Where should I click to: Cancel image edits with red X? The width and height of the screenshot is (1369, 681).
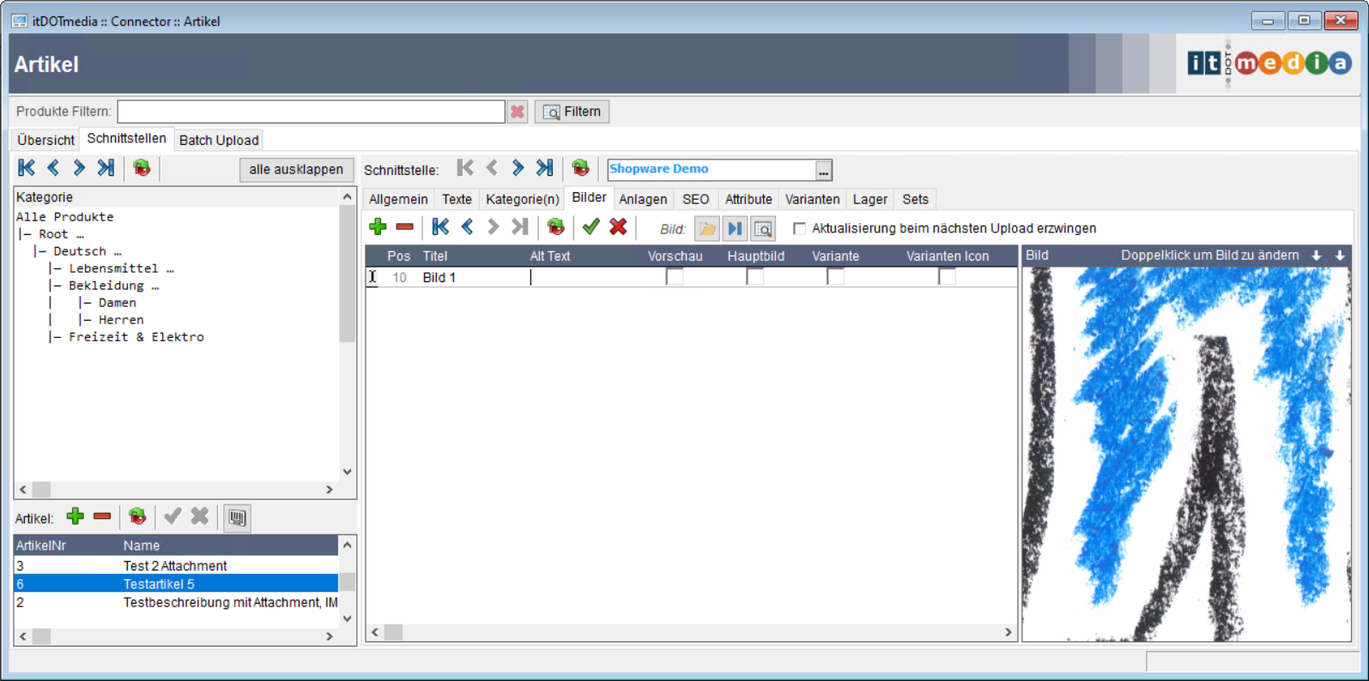pyautogui.click(x=618, y=227)
